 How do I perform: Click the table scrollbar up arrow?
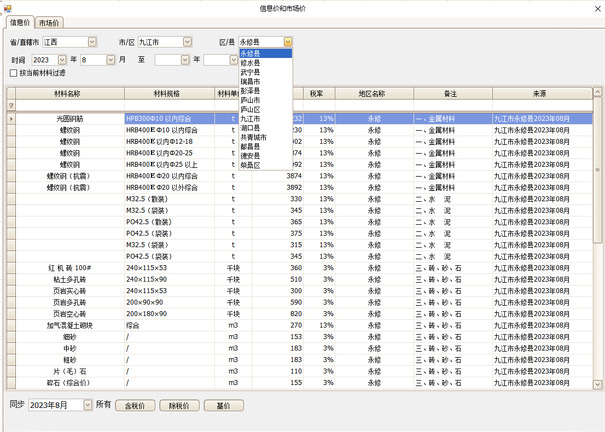(x=597, y=92)
